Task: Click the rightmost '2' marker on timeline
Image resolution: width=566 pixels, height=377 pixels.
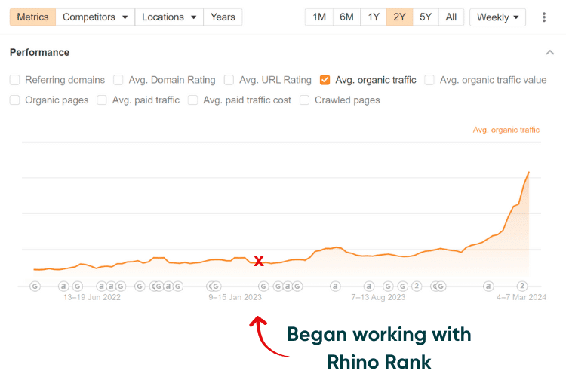Action: (521, 286)
